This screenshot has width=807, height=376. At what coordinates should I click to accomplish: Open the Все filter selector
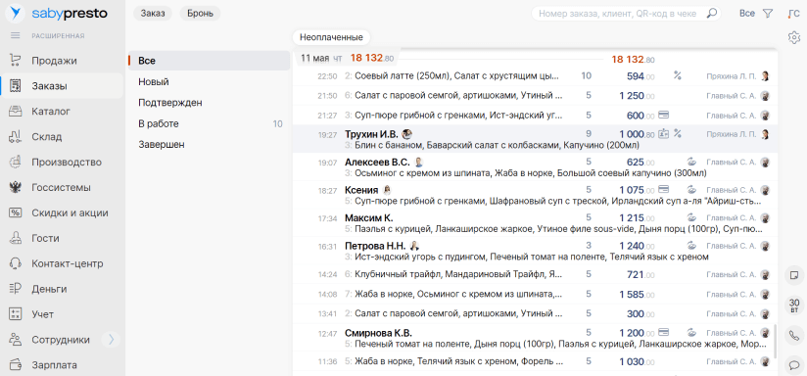coord(747,14)
